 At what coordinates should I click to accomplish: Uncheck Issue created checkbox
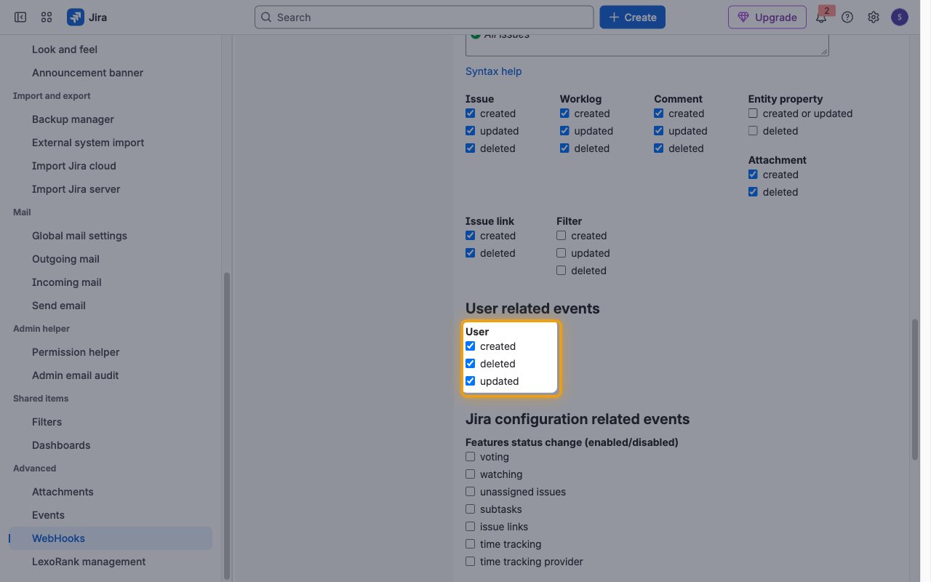point(470,113)
